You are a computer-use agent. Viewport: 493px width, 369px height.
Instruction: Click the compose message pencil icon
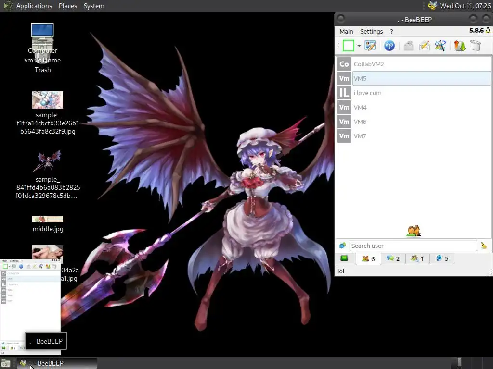424,46
